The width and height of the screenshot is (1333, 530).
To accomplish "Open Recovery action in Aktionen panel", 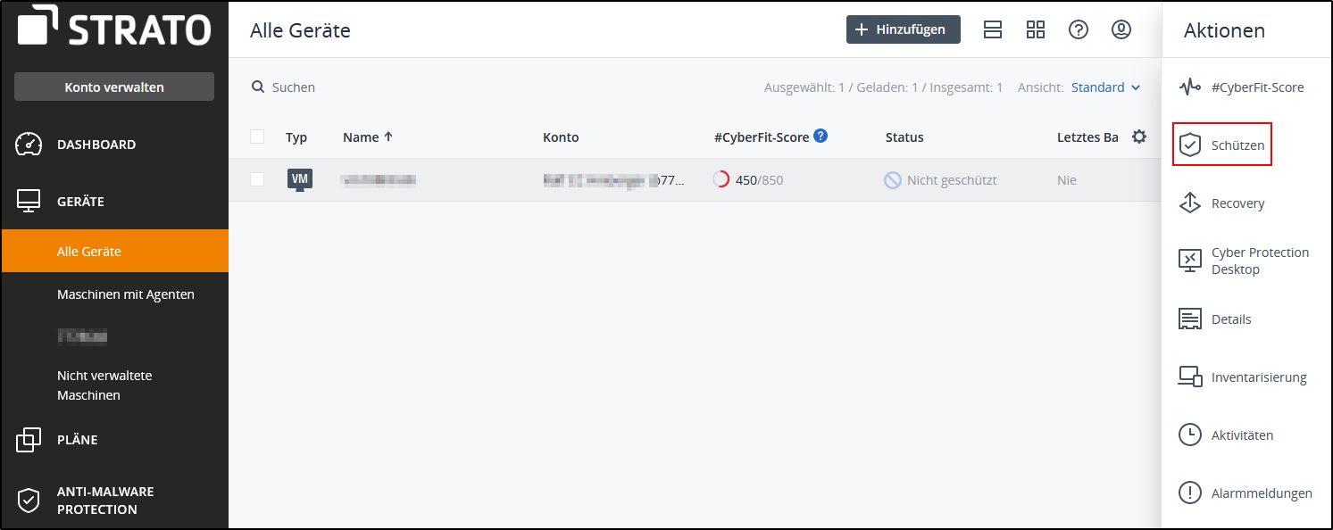I will [1237, 203].
